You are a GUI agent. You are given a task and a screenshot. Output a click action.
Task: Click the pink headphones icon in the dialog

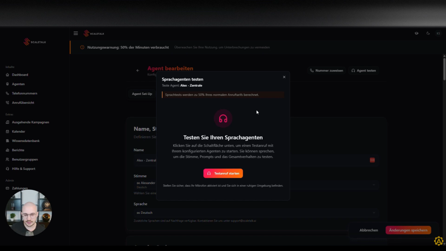click(x=223, y=119)
